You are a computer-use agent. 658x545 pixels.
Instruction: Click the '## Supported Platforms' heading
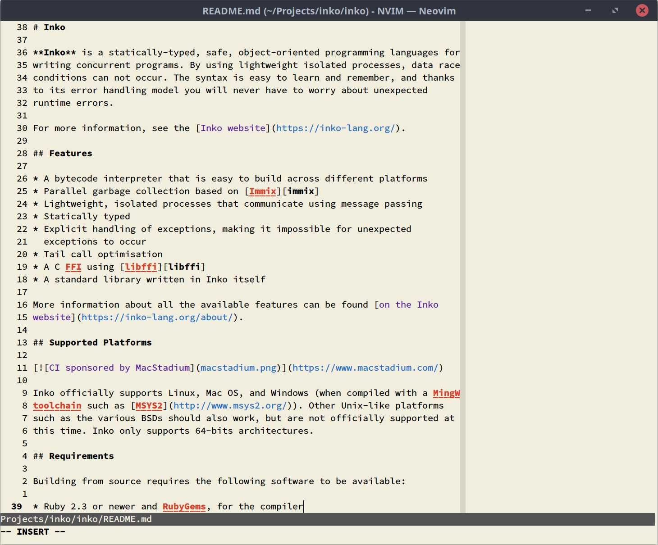tap(92, 342)
